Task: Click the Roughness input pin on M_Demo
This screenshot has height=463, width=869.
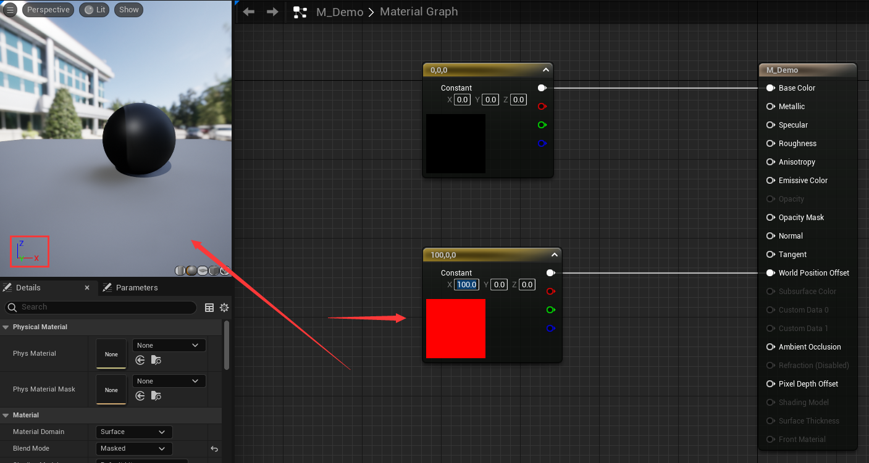Action: 770,144
